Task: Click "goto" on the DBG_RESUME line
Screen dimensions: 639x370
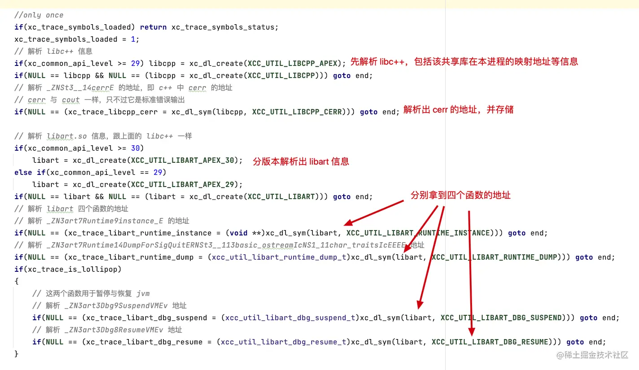Action: [575, 342]
